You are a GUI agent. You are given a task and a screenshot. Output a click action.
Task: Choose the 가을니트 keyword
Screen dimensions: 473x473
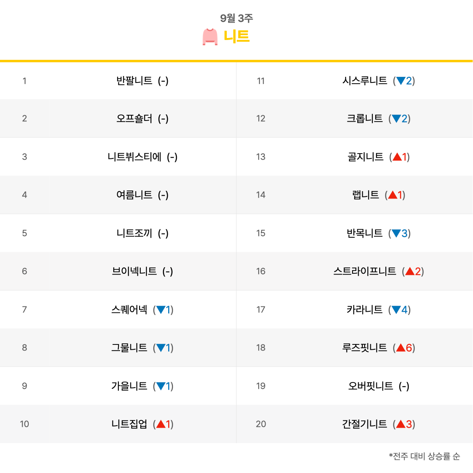[x=129, y=386]
